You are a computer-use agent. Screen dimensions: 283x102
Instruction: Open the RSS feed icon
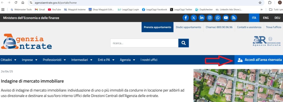pos(234,18)
